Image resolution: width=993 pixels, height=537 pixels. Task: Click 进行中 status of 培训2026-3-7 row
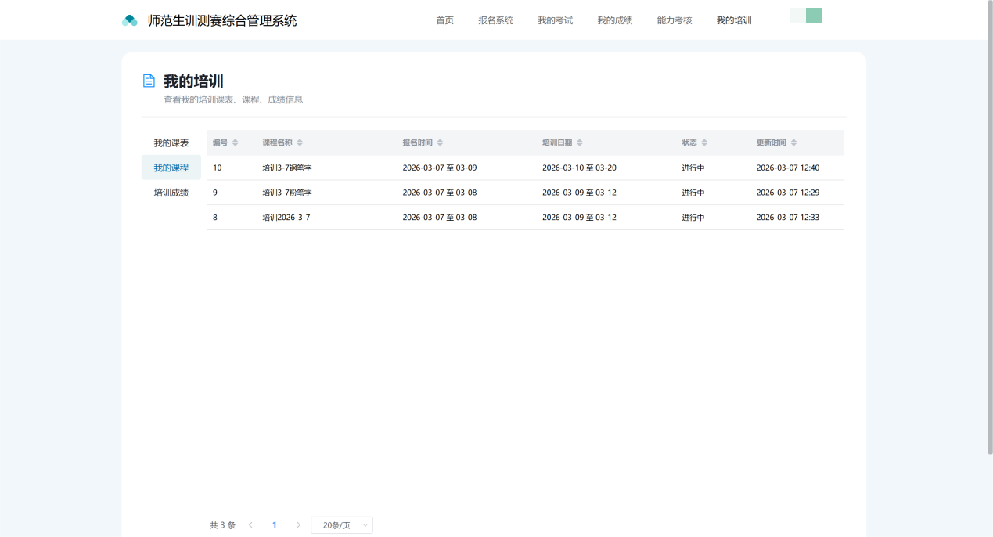pos(693,218)
